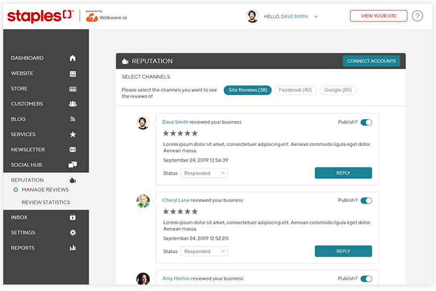This screenshot has width=436, height=291.
Task: Select Manage Reviews radio marker
Action: [16, 190]
